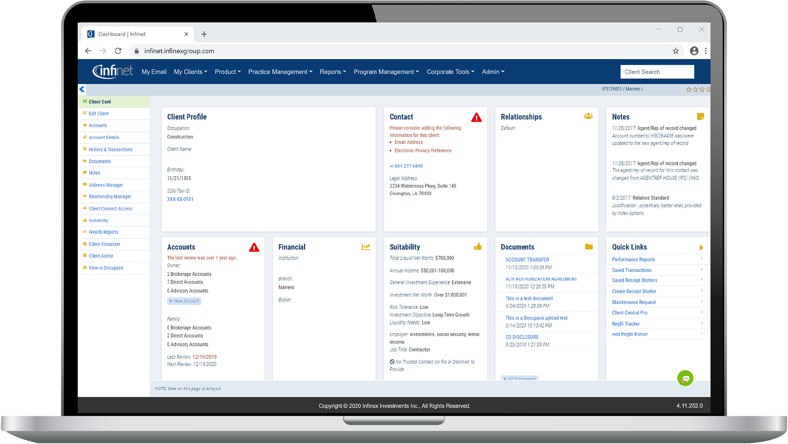Click the Client Card sidebar icon
The height and width of the screenshot is (444, 788).
point(85,101)
